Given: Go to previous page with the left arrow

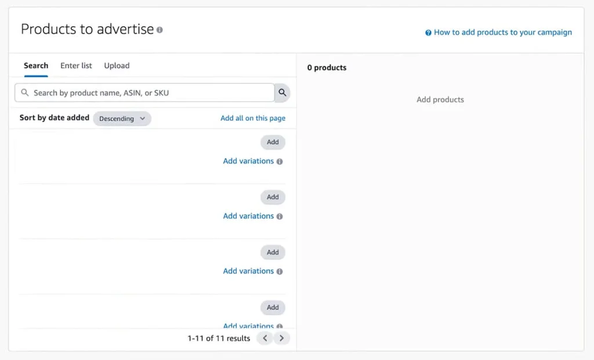Looking at the screenshot, I should pos(265,338).
